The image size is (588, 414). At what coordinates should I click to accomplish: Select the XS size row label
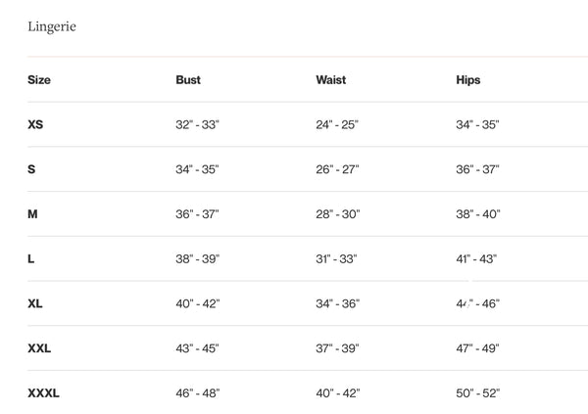click(36, 124)
